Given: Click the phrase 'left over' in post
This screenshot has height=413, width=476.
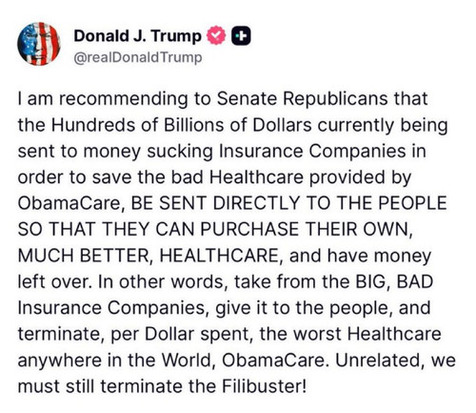Looking at the screenshot, I should 53,281.
